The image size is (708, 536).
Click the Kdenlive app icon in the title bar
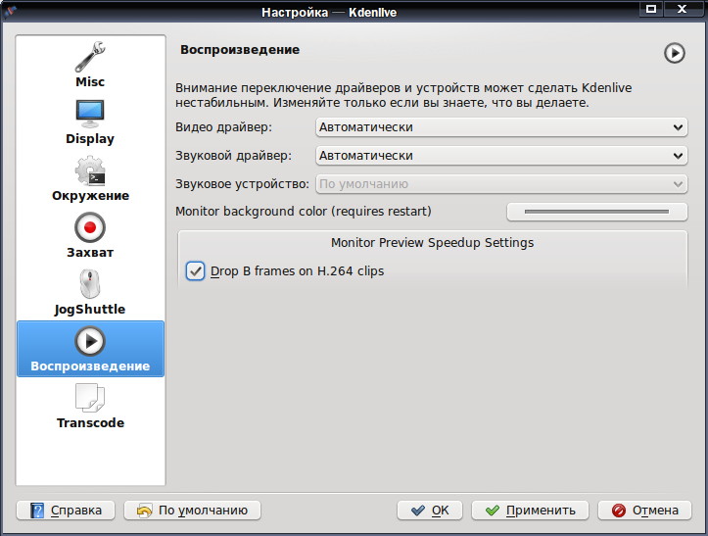click(x=9, y=11)
